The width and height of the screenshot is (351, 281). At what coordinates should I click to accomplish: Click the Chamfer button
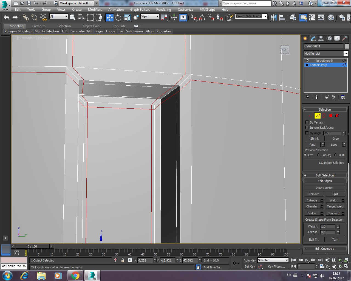(312, 206)
